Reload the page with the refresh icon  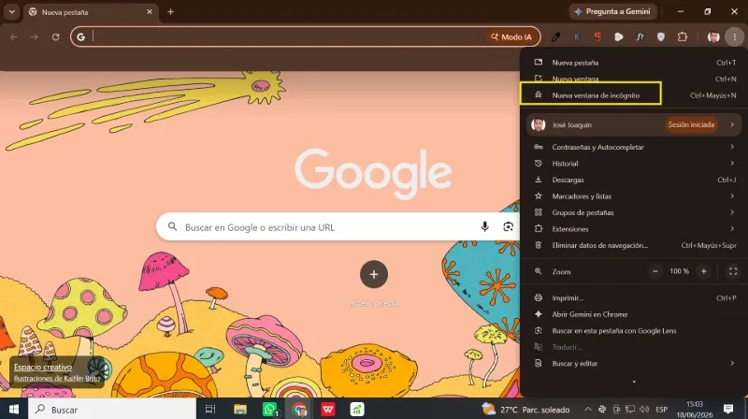point(56,36)
